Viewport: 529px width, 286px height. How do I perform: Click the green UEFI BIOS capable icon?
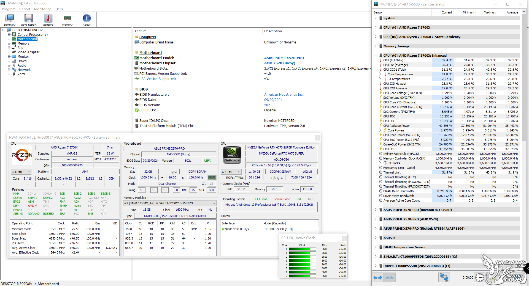[137, 110]
